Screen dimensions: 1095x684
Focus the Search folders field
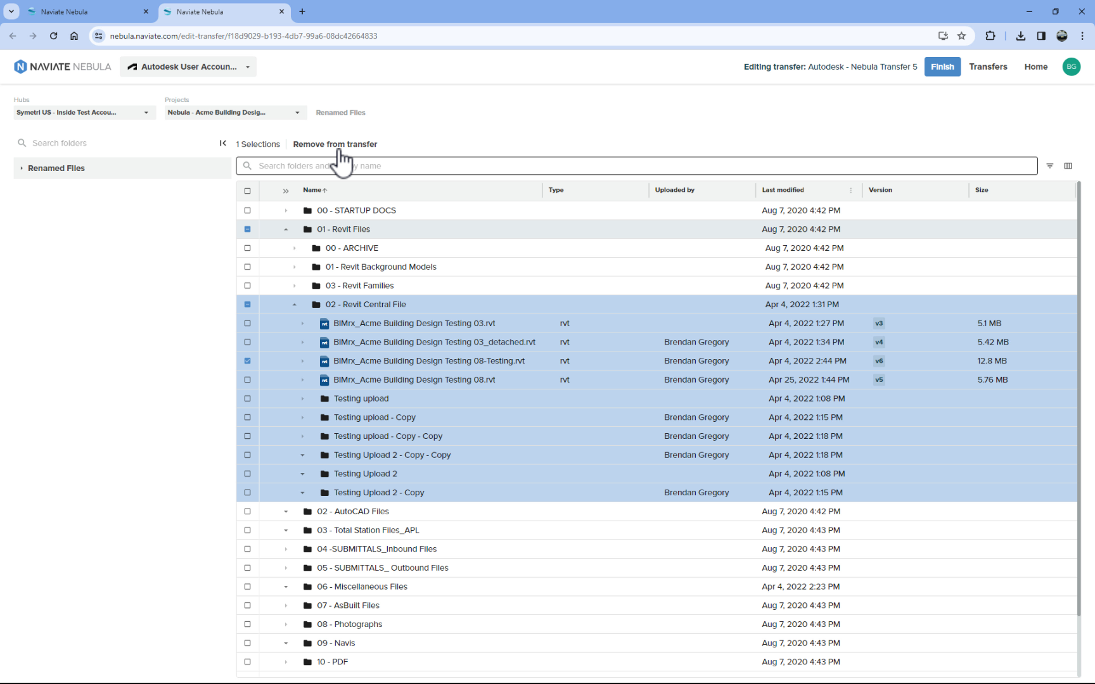coord(117,143)
